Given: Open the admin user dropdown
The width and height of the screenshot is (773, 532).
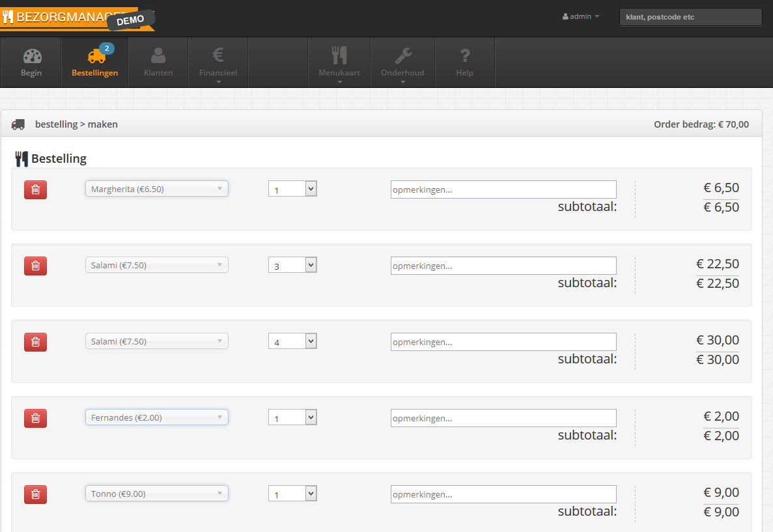Looking at the screenshot, I should 581,17.
